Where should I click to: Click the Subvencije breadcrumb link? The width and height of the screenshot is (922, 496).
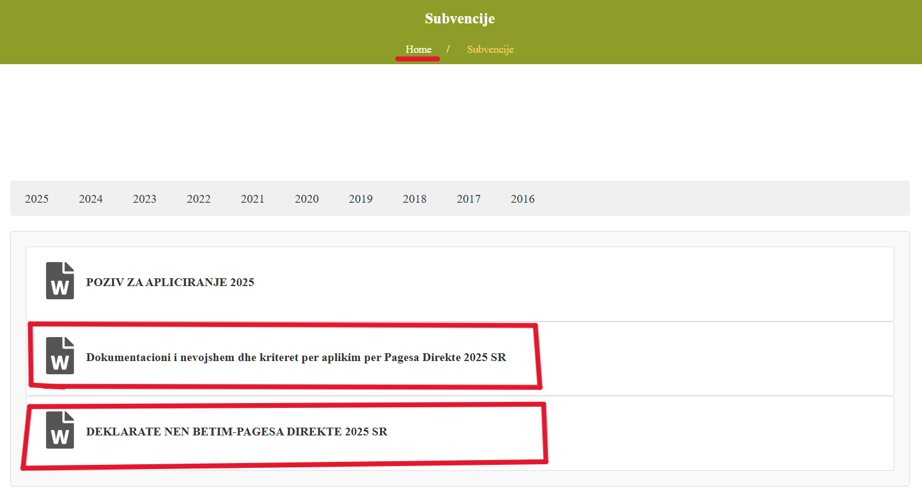490,49
